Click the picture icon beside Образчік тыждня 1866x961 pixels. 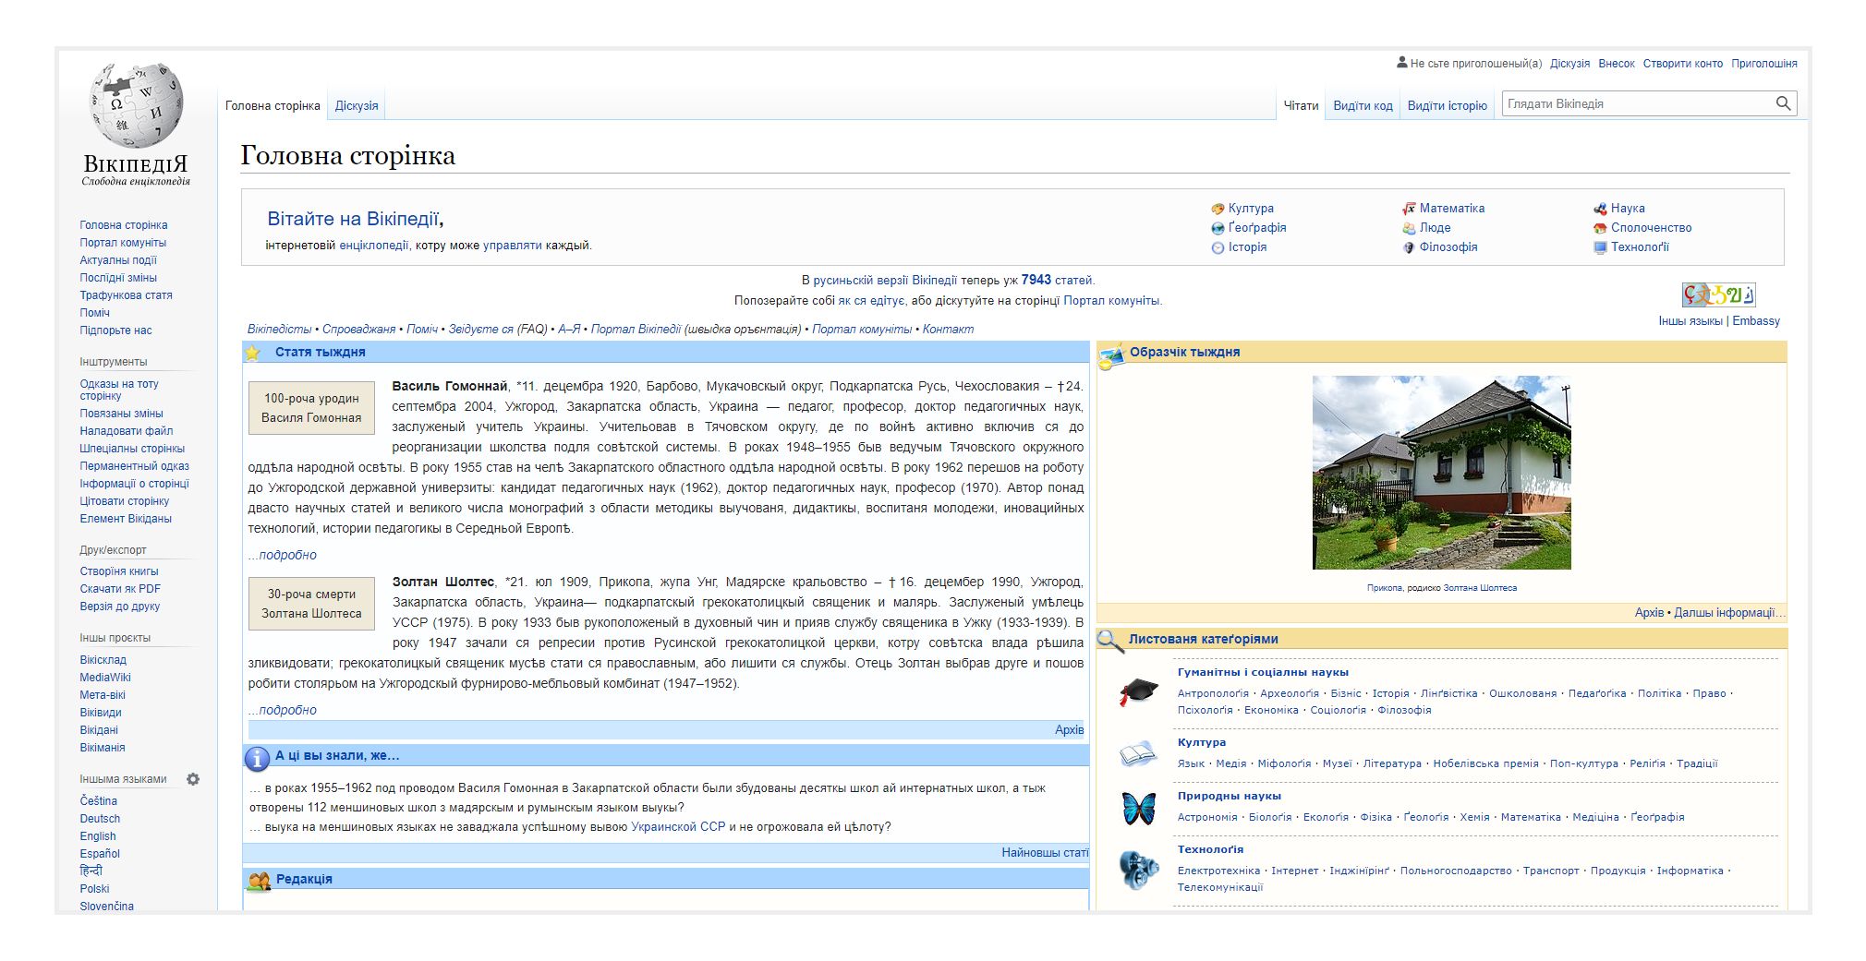pos(1111,355)
